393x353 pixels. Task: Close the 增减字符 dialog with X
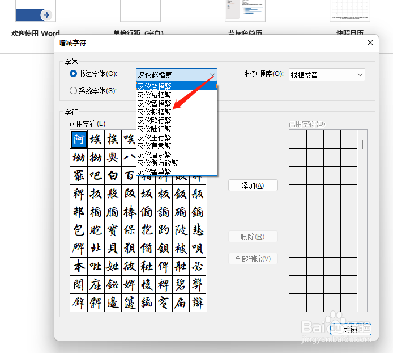pos(370,43)
